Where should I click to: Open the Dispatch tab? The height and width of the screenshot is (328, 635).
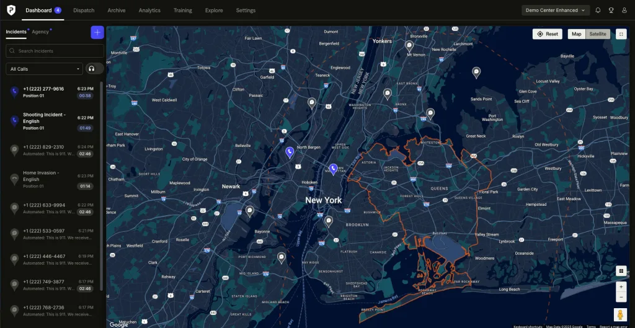point(84,11)
